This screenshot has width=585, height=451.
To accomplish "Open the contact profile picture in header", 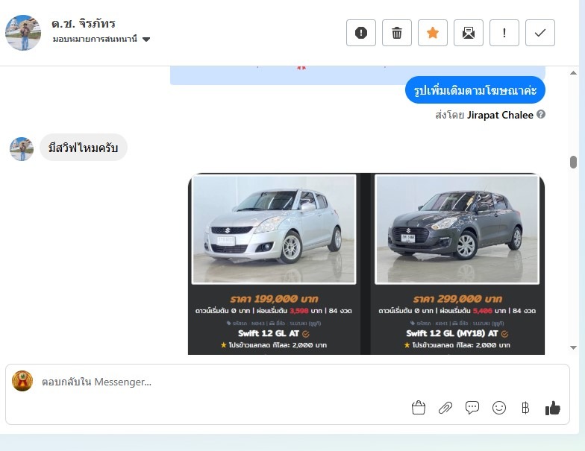I will [x=23, y=33].
